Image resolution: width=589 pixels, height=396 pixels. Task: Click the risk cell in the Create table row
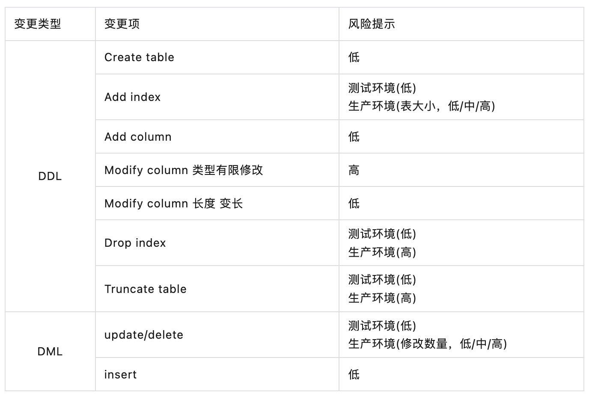354,57
